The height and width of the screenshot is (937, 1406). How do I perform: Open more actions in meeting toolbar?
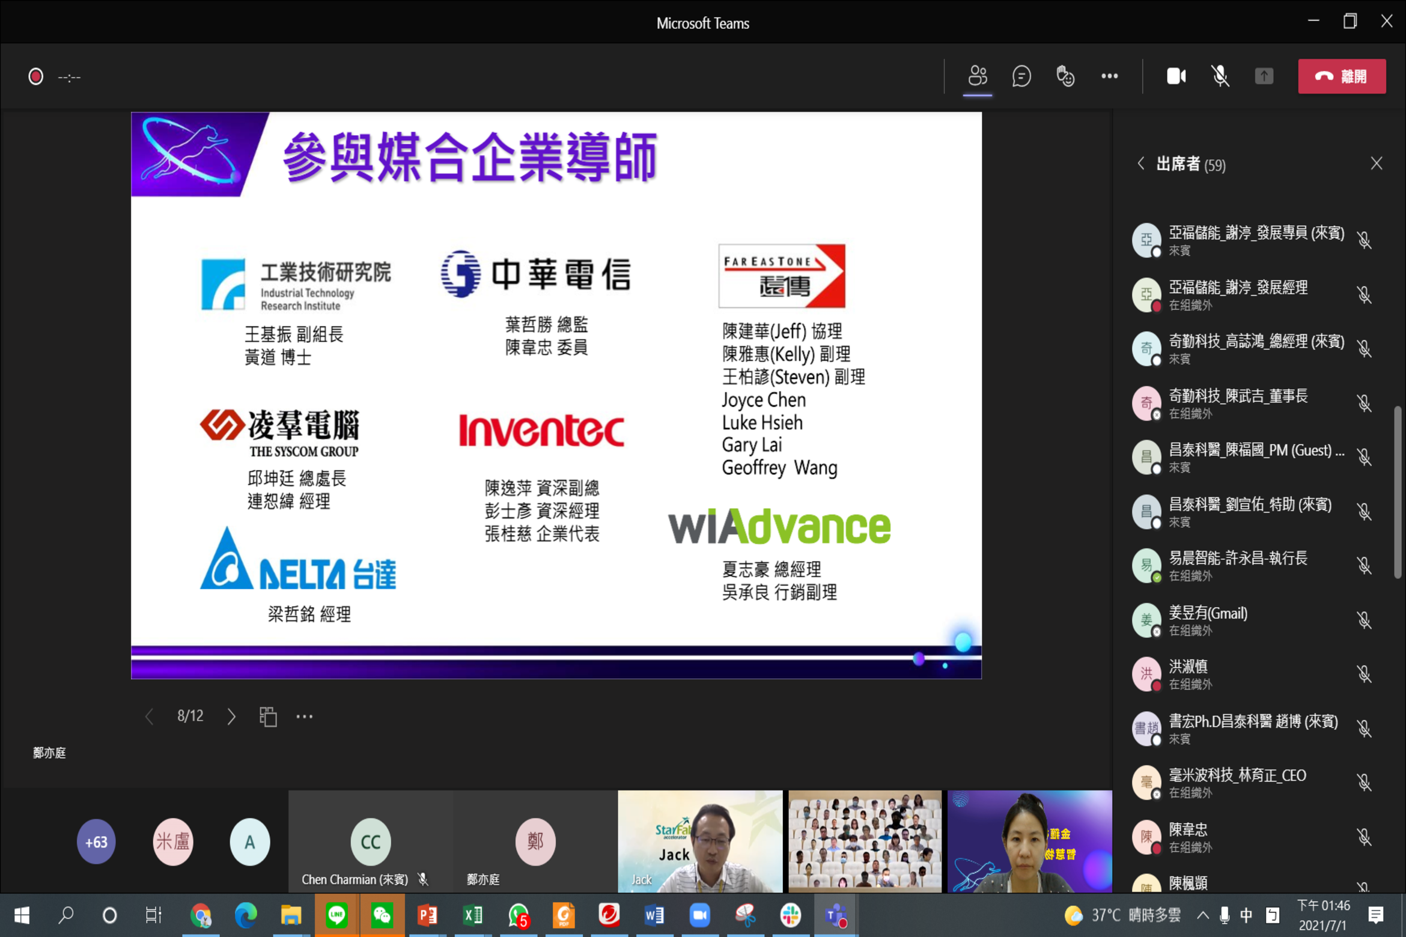click(1109, 76)
